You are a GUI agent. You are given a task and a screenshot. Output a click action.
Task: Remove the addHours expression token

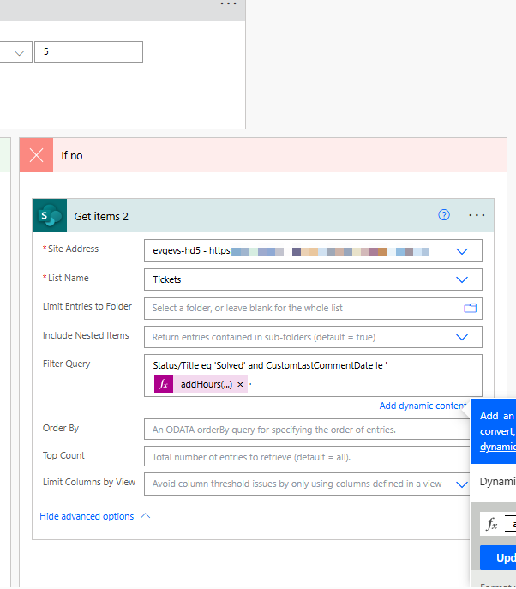pos(240,384)
